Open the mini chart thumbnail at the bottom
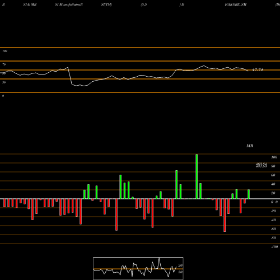 pyautogui.click(x=138, y=268)
